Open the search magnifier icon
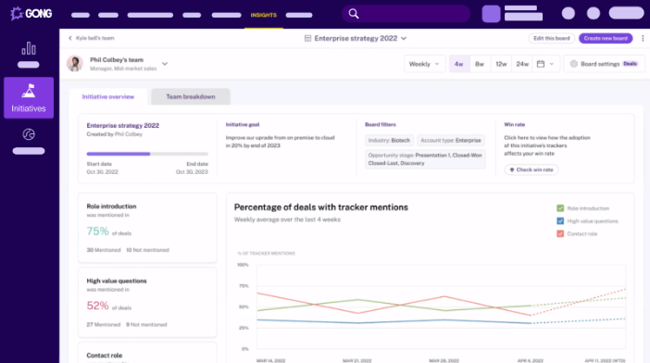This screenshot has width=650, height=363. point(353,14)
